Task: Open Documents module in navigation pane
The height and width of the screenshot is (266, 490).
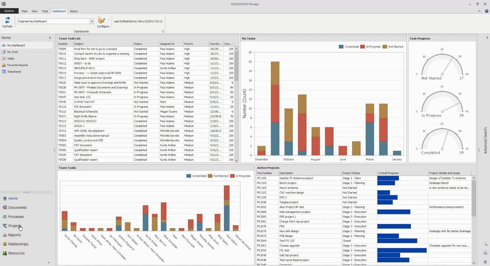Action: [x=17, y=207]
